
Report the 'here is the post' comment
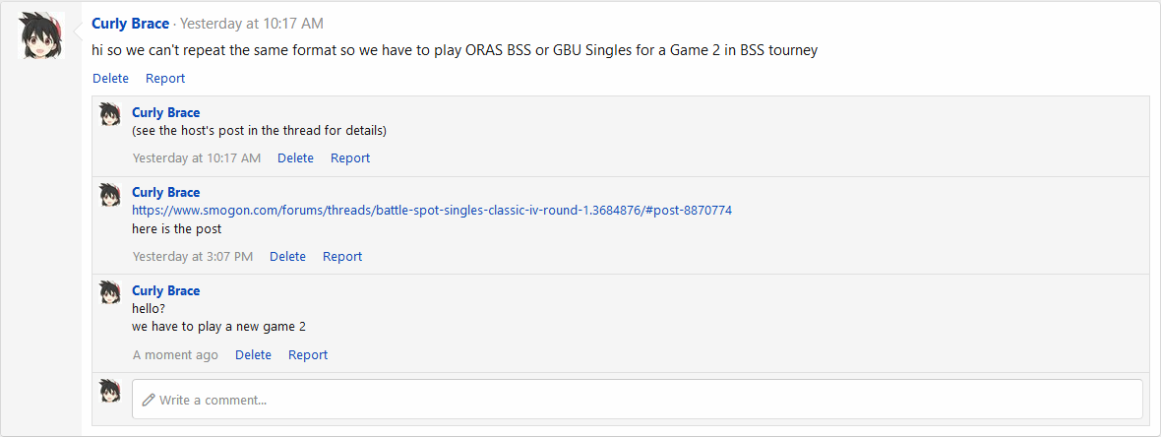[x=342, y=256]
